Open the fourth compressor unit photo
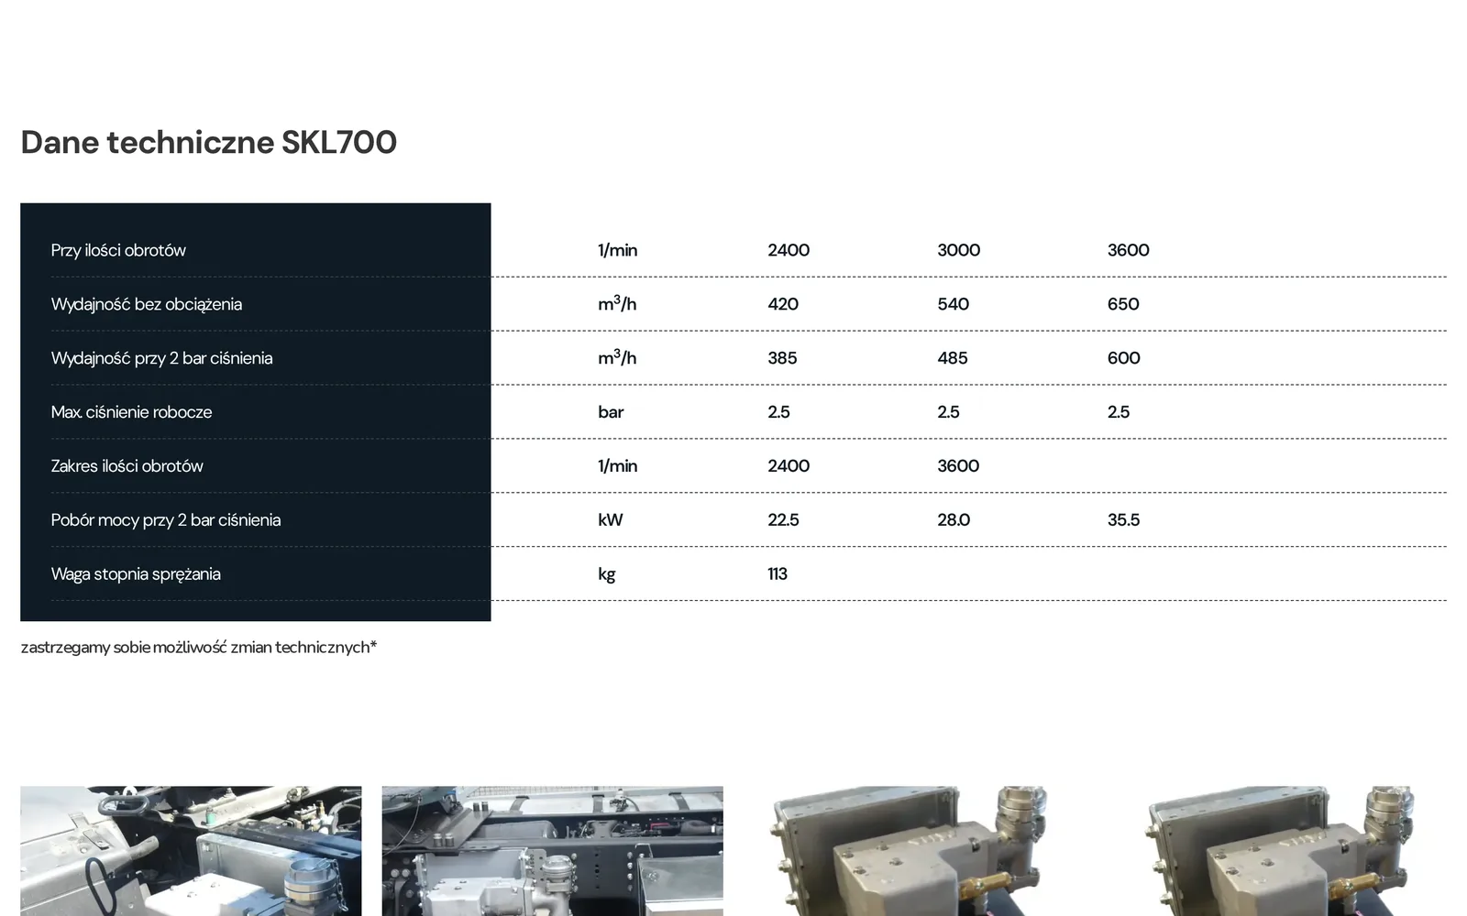Screen dimensions: 1467x916 point(1275,851)
